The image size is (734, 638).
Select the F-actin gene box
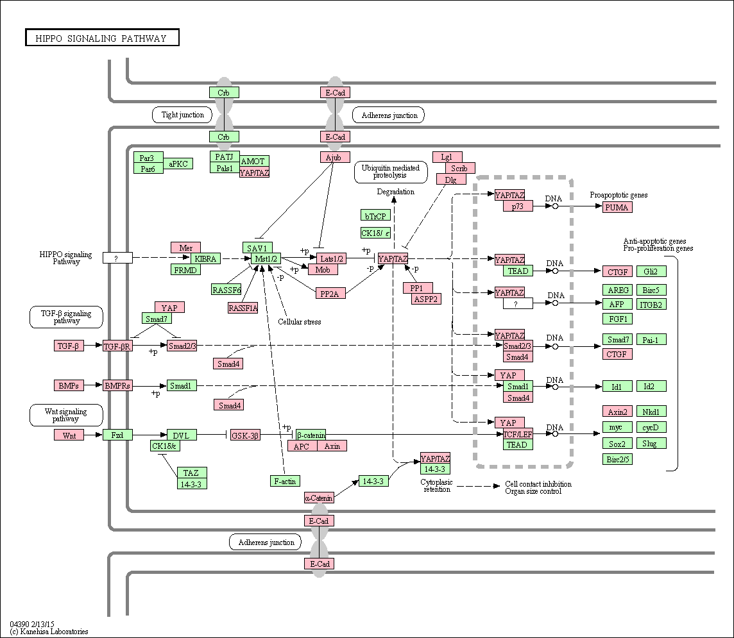tap(286, 482)
